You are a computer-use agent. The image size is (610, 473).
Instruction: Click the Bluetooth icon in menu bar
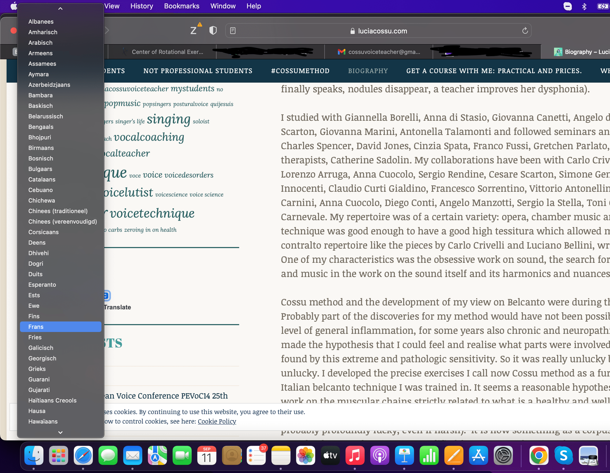584,6
